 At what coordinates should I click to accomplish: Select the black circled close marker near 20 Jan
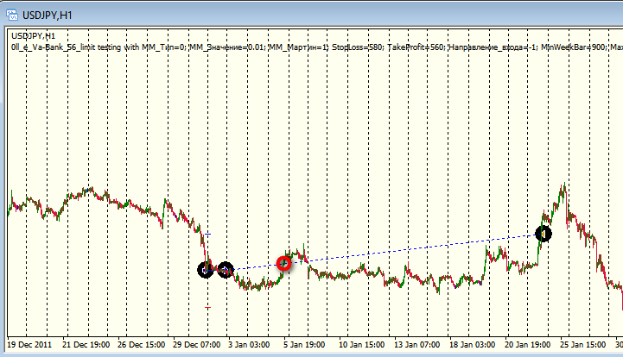[x=544, y=234]
